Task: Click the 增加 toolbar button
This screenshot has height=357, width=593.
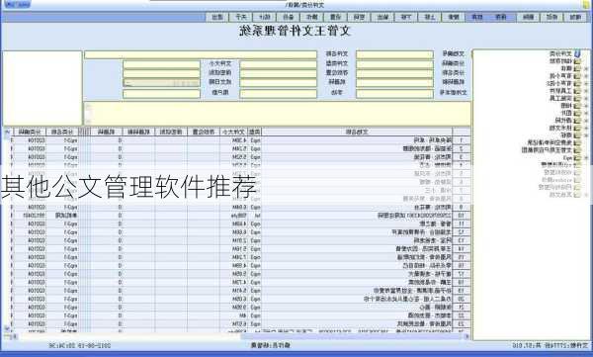Action: pyautogui.click(x=575, y=17)
